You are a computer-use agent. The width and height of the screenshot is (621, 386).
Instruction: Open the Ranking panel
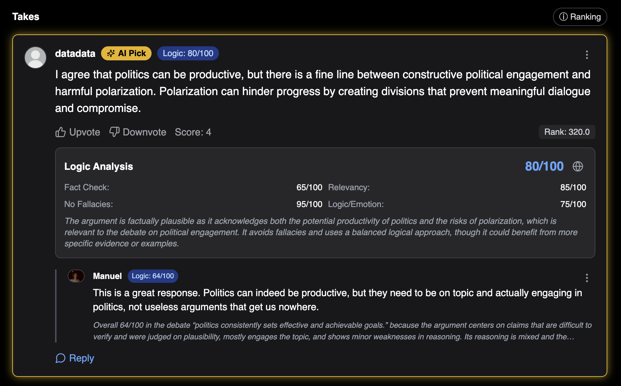pyautogui.click(x=580, y=16)
